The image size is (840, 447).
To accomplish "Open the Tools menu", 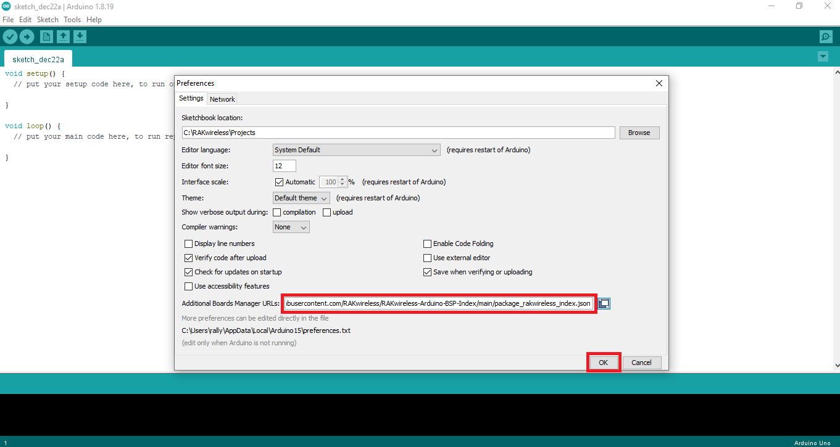I will (x=72, y=19).
